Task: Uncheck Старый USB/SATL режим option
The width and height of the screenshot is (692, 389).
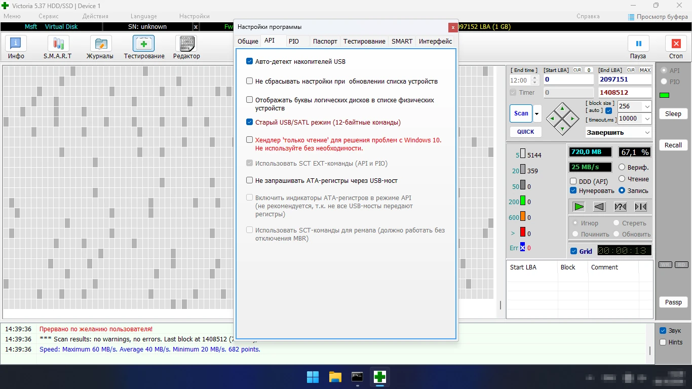Action: (x=249, y=122)
